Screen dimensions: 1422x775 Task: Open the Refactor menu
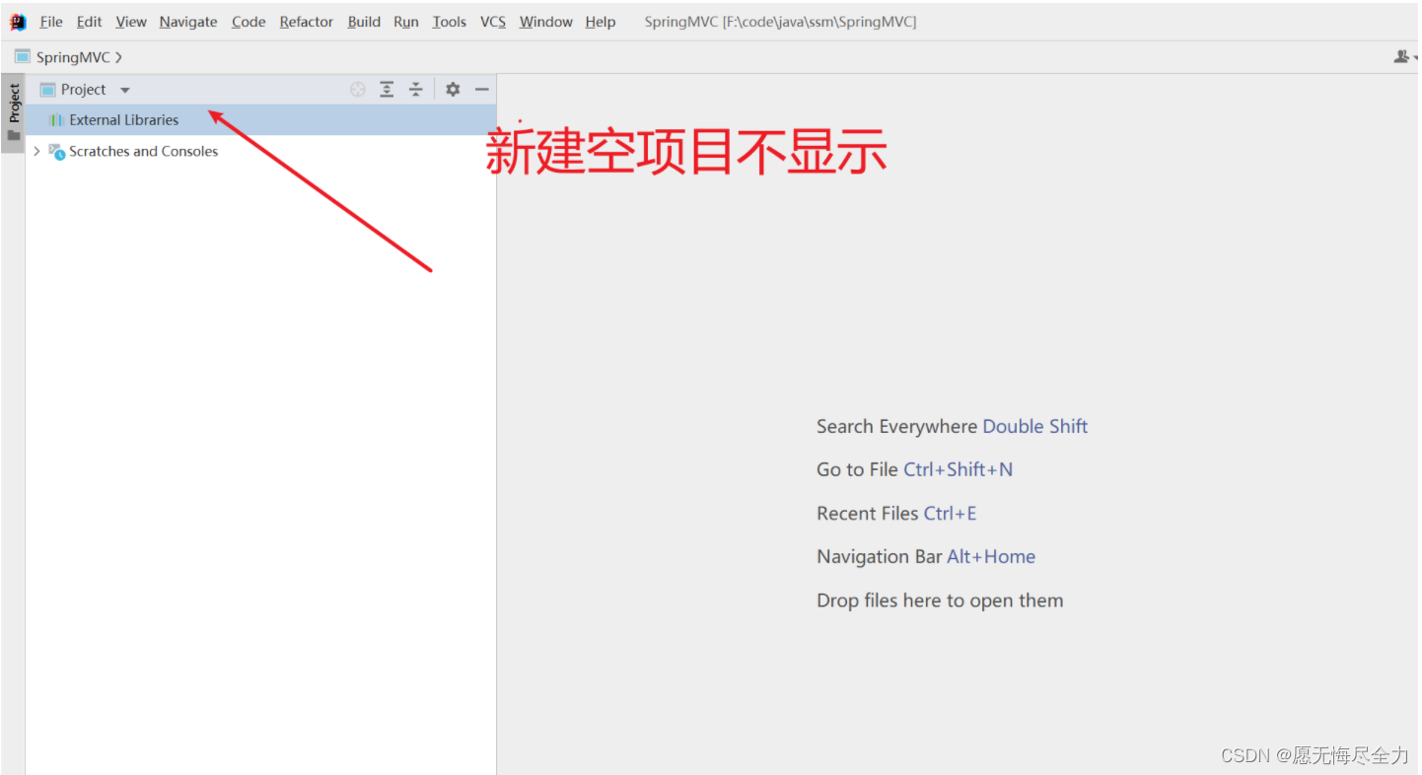(307, 22)
